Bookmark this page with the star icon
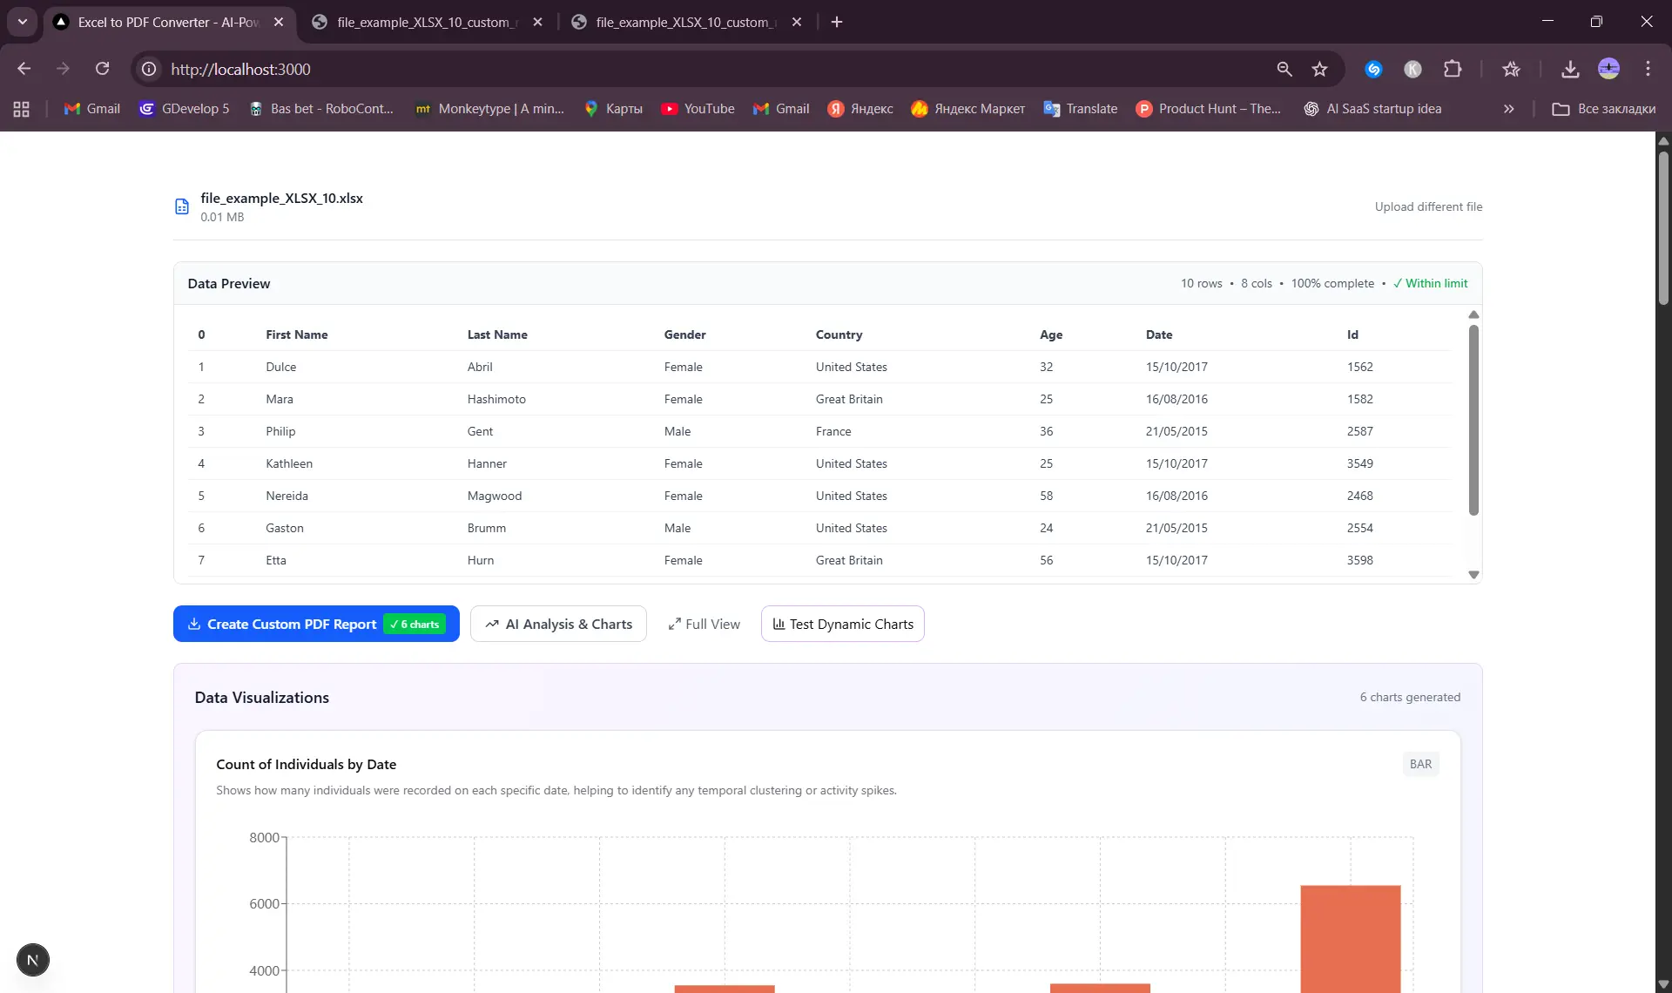Viewport: 1672px width, 993px height. [x=1320, y=69]
